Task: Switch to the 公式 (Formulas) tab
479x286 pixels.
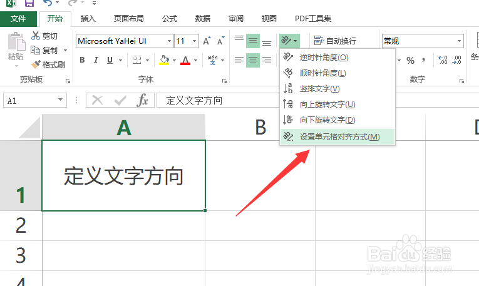Action: (x=170, y=19)
